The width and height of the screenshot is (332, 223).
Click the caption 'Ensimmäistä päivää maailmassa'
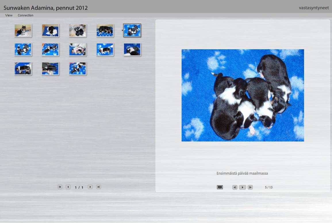242,173
